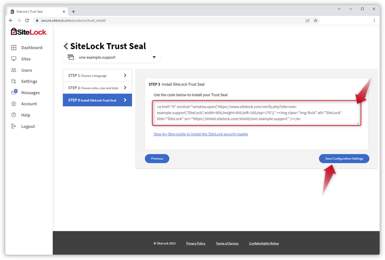Click the Previous button
The width and height of the screenshot is (385, 260).
[x=157, y=158]
